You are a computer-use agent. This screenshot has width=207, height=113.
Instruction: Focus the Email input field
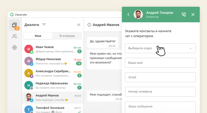(x=160, y=77)
